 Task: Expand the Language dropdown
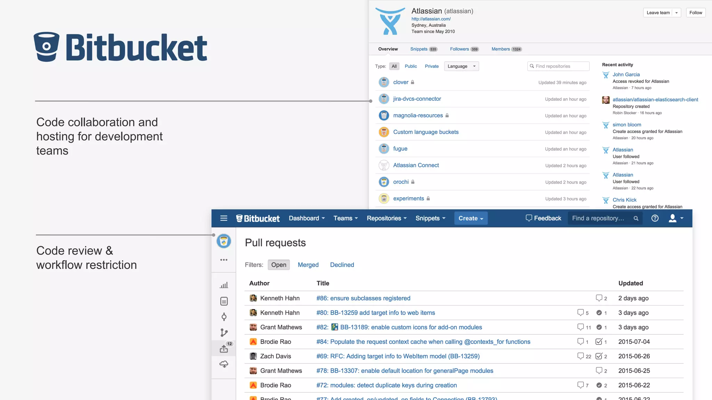461,66
